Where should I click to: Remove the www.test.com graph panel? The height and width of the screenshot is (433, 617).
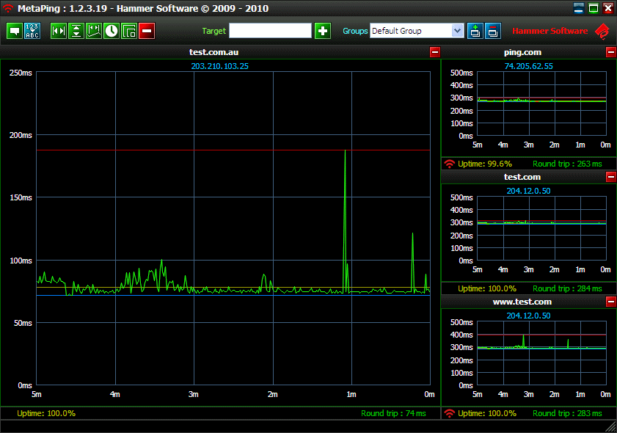click(610, 302)
